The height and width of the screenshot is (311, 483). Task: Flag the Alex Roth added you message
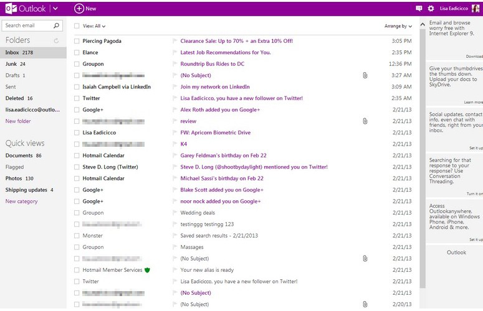(x=175, y=109)
